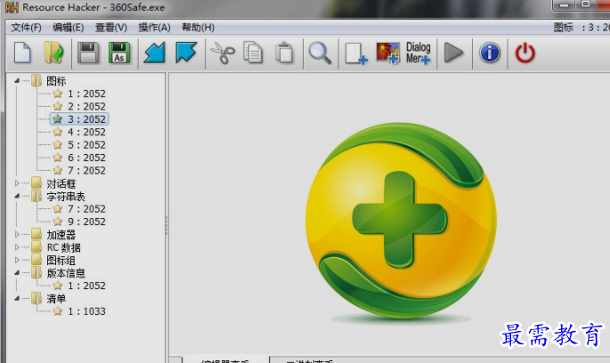Screen dimensions: 610x363
Task: Click the gray play compile button
Action: tap(453, 52)
